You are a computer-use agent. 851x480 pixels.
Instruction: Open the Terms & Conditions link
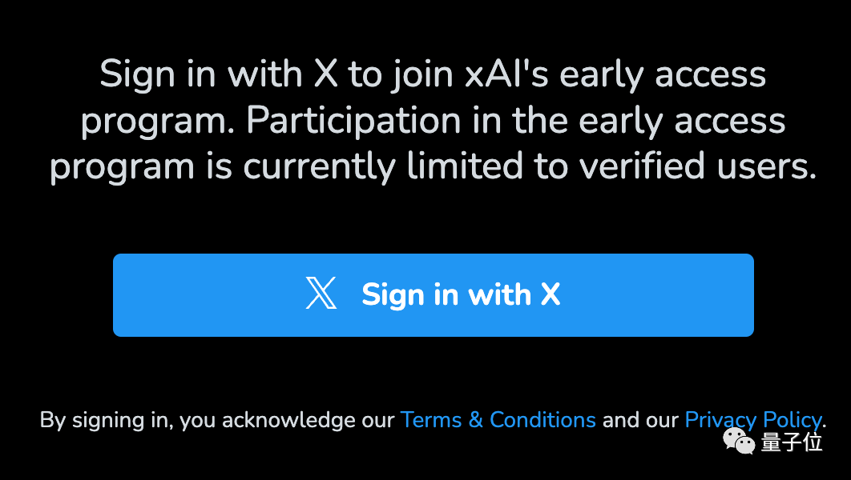click(x=498, y=420)
